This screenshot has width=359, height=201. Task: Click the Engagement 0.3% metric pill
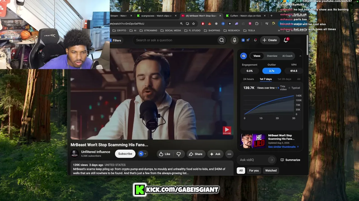(250, 71)
